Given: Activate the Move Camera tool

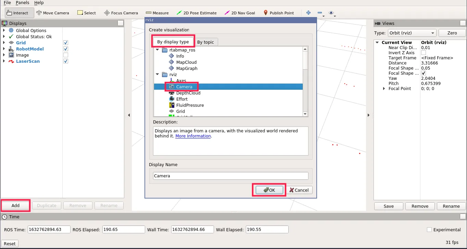Looking at the screenshot, I should [53, 13].
